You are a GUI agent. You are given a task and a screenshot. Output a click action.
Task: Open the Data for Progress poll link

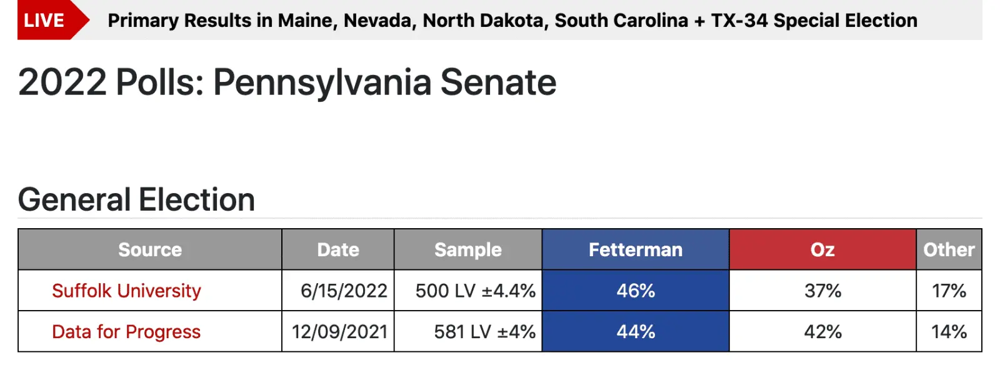(126, 332)
